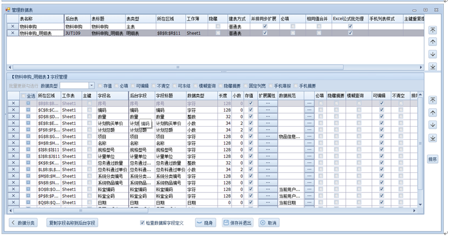Toggle batch 存值 checkbox
The image size is (455, 242).
100,86
